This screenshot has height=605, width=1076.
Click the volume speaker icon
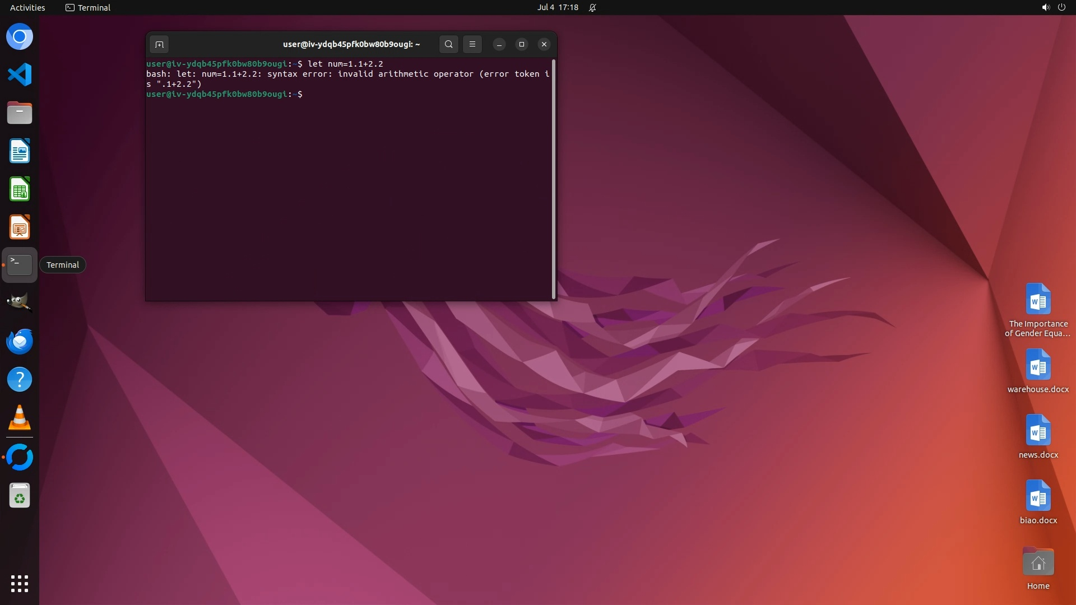[1045, 7]
